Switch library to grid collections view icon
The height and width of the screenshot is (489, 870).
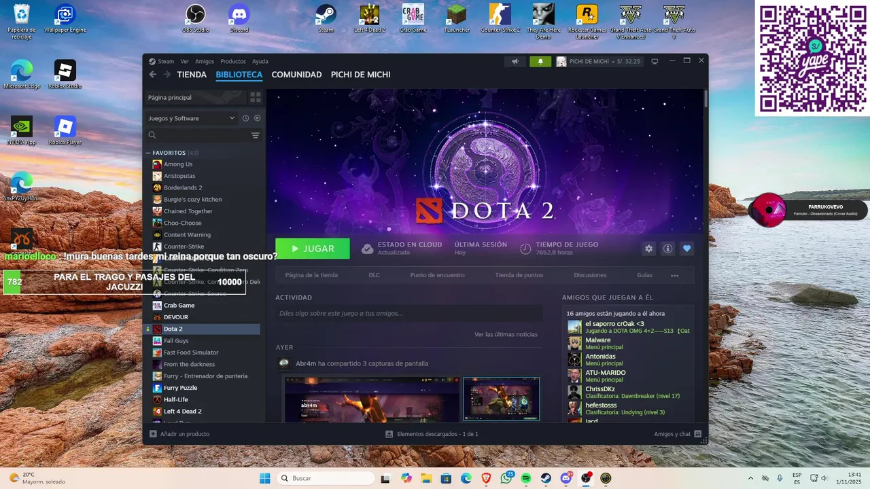[256, 97]
